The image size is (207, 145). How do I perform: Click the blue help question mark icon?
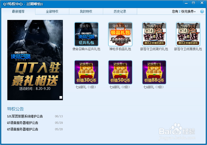(202, 11)
